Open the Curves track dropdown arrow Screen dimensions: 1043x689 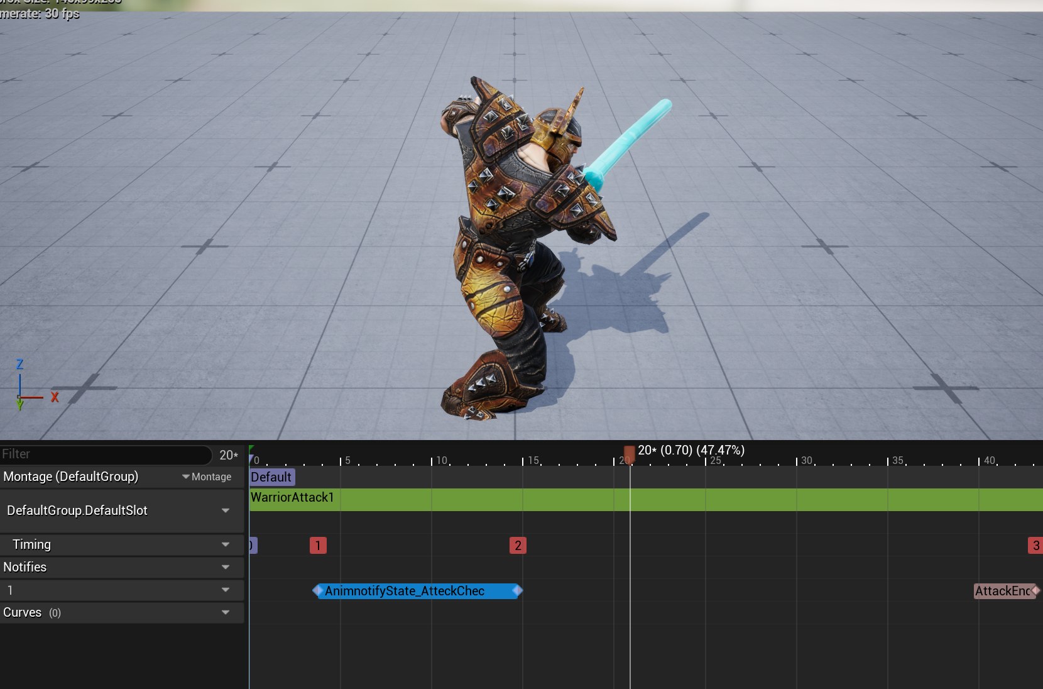[x=226, y=612]
